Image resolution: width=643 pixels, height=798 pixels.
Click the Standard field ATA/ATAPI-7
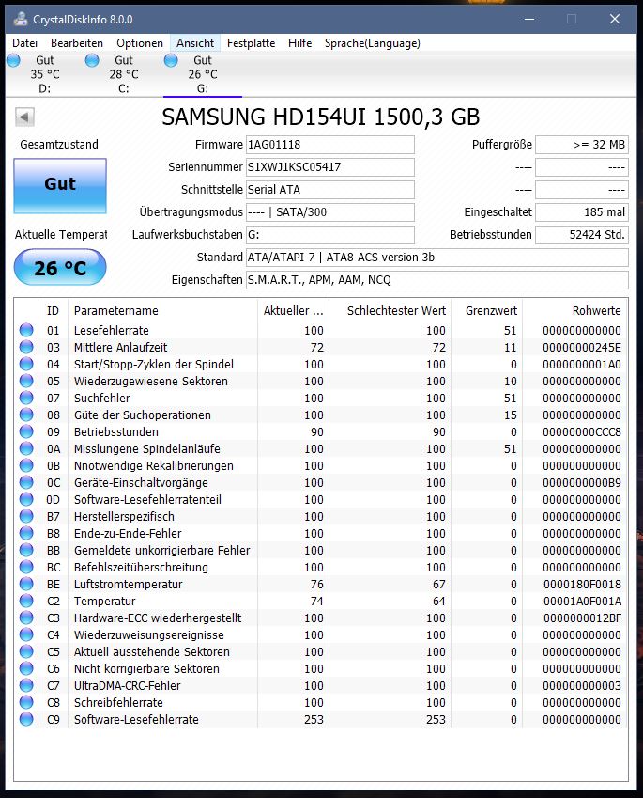[x=437, y=257]
